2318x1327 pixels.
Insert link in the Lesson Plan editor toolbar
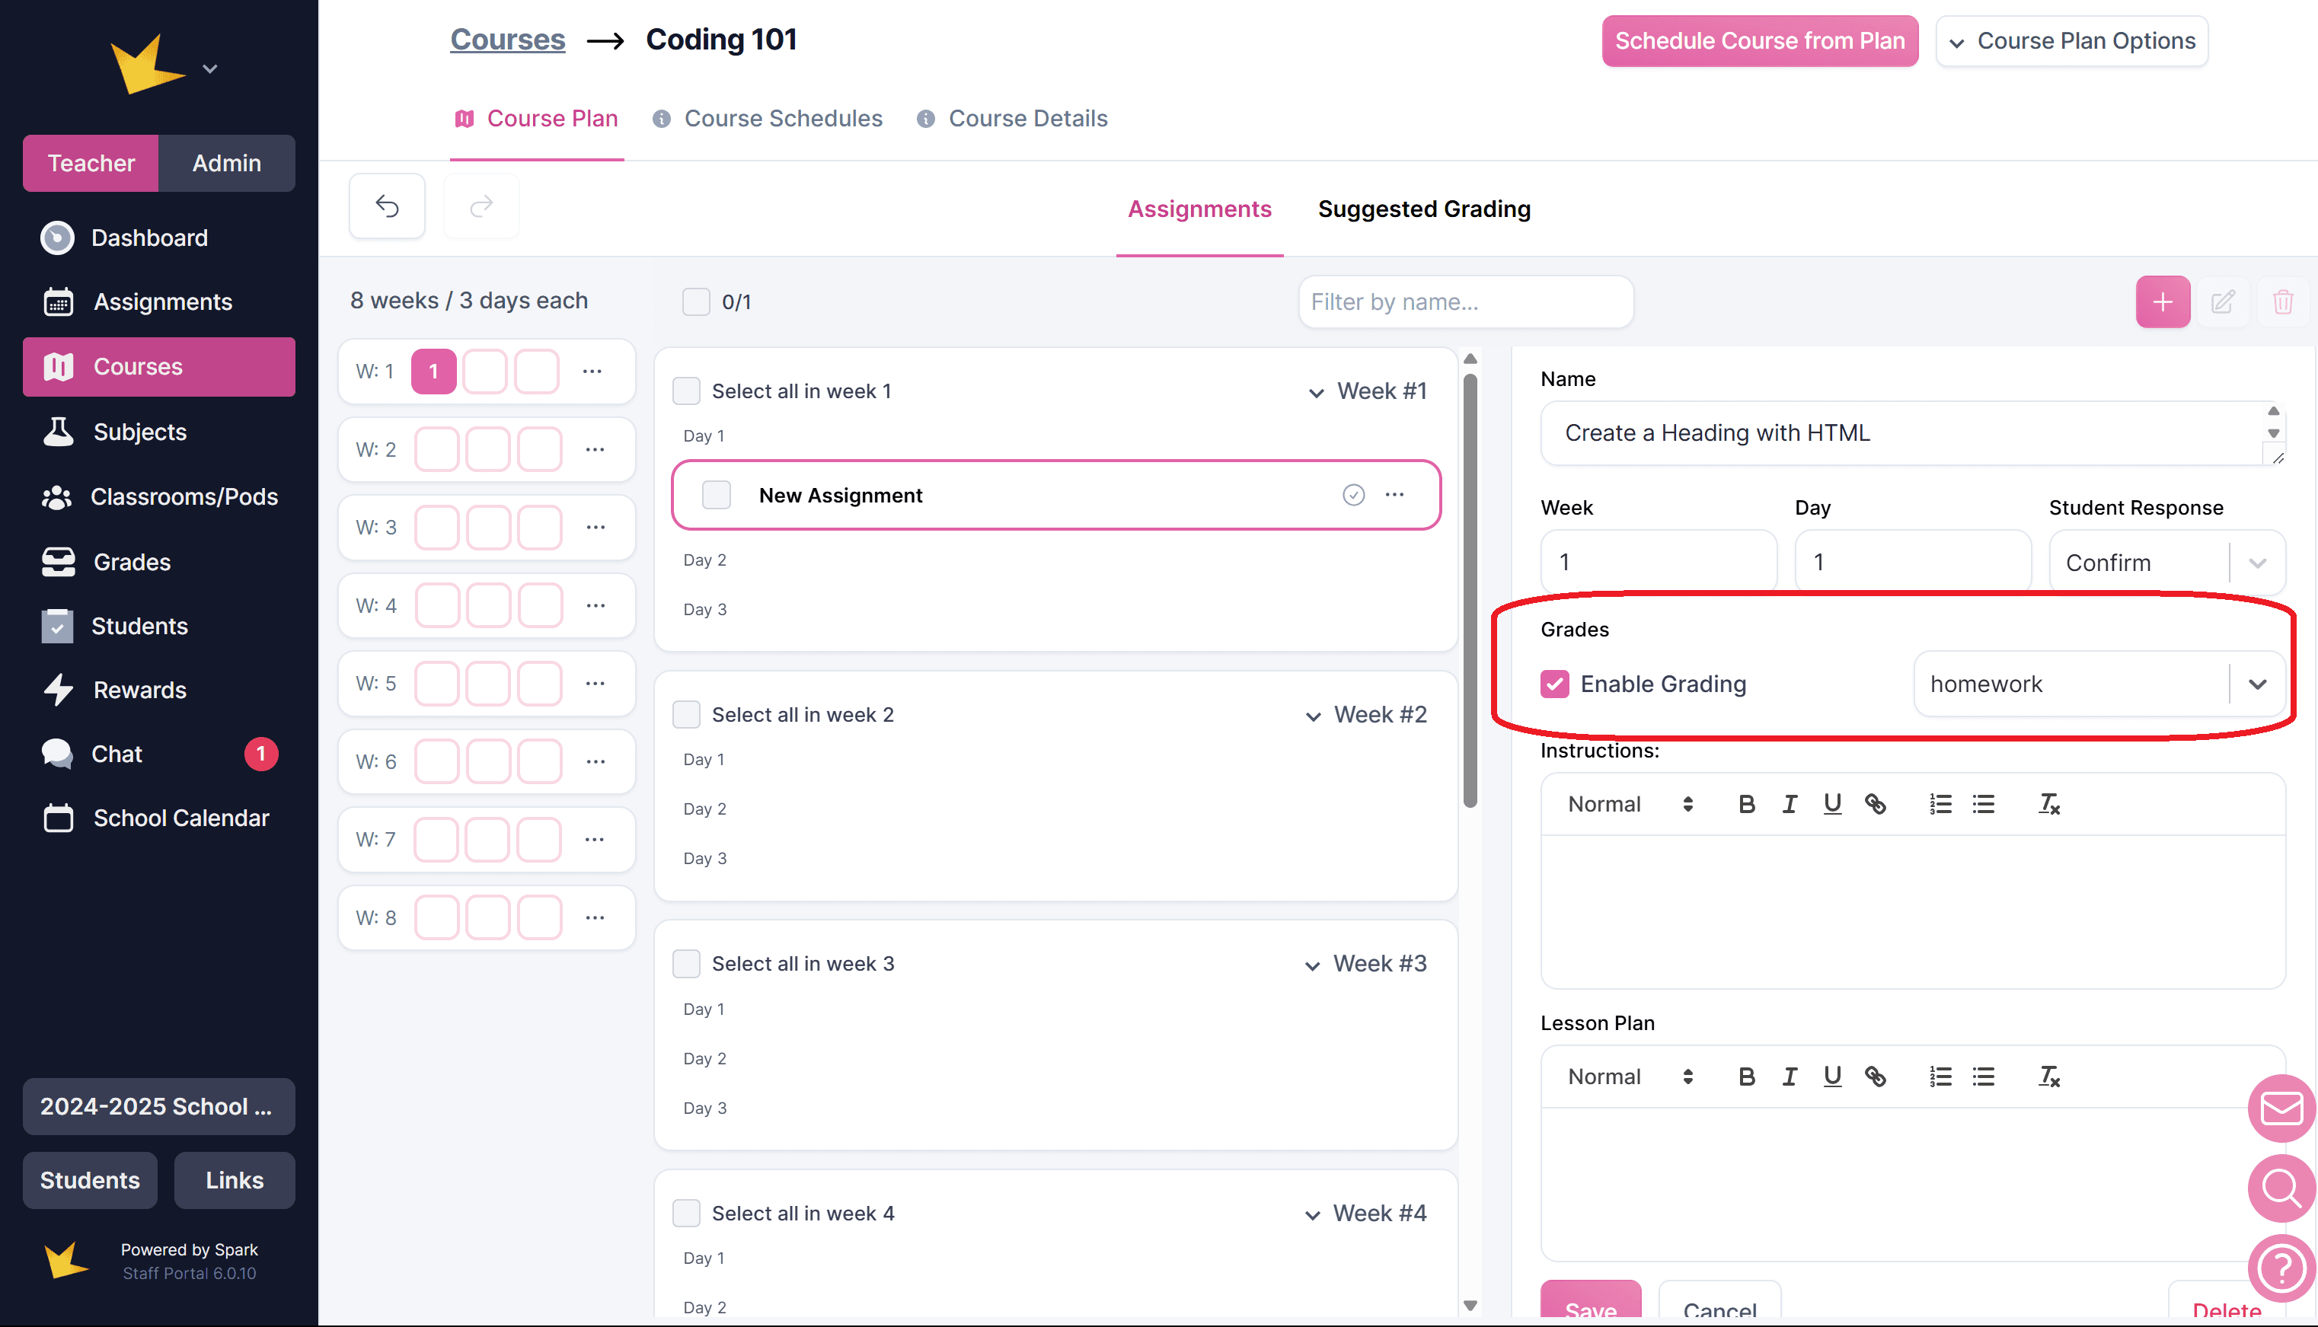[x=1875, y=1077]
